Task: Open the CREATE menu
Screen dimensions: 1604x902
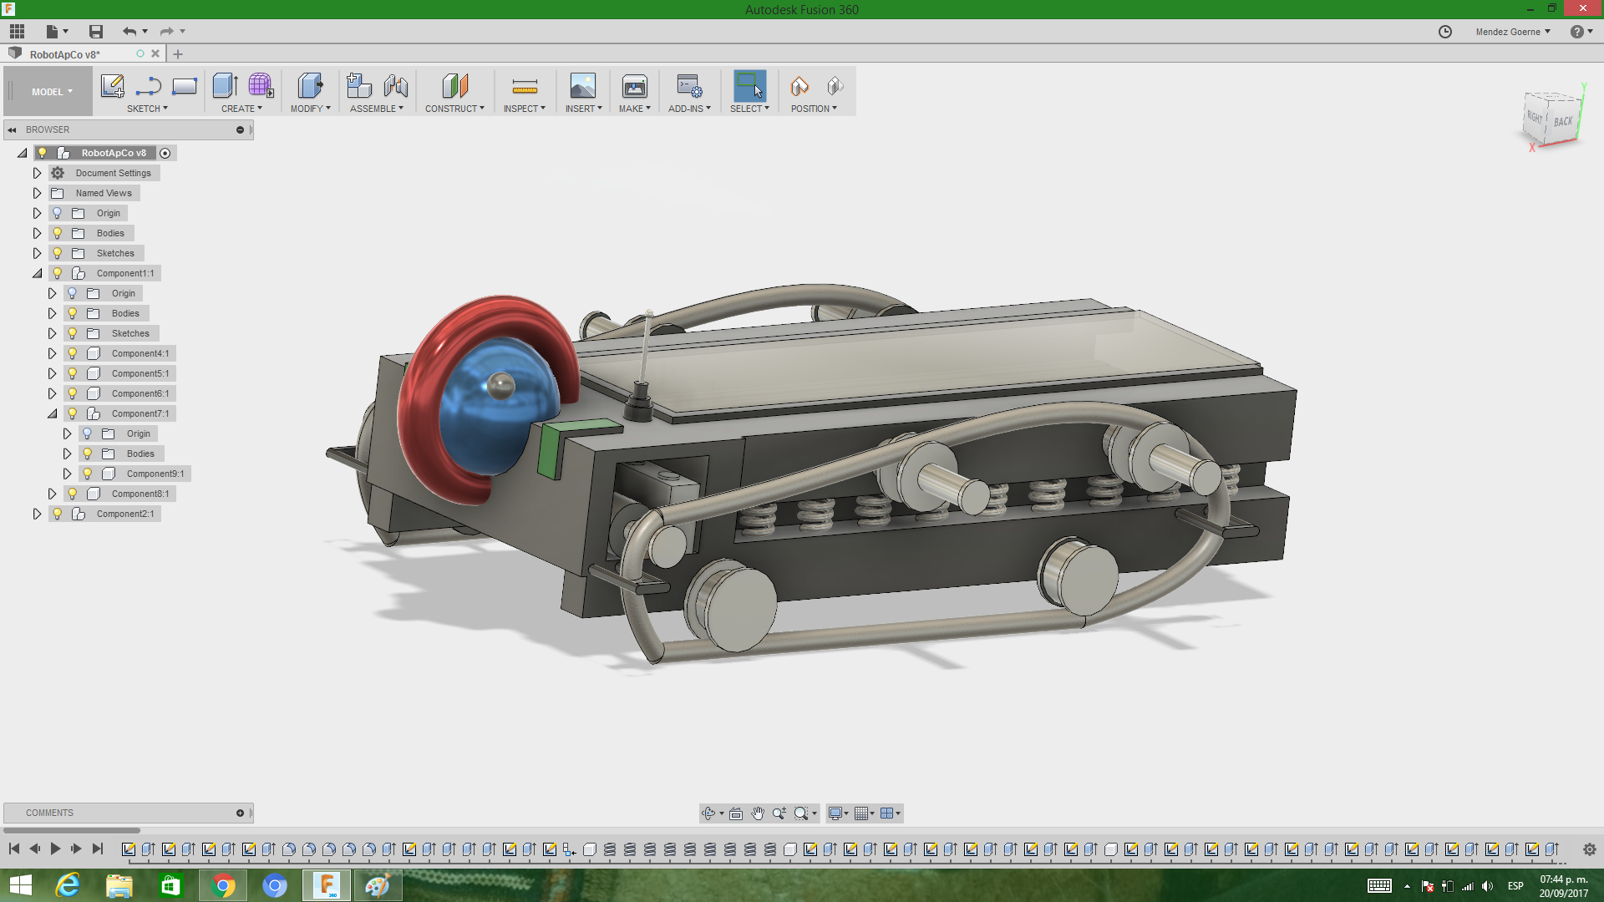Action: tap(241, 109)
